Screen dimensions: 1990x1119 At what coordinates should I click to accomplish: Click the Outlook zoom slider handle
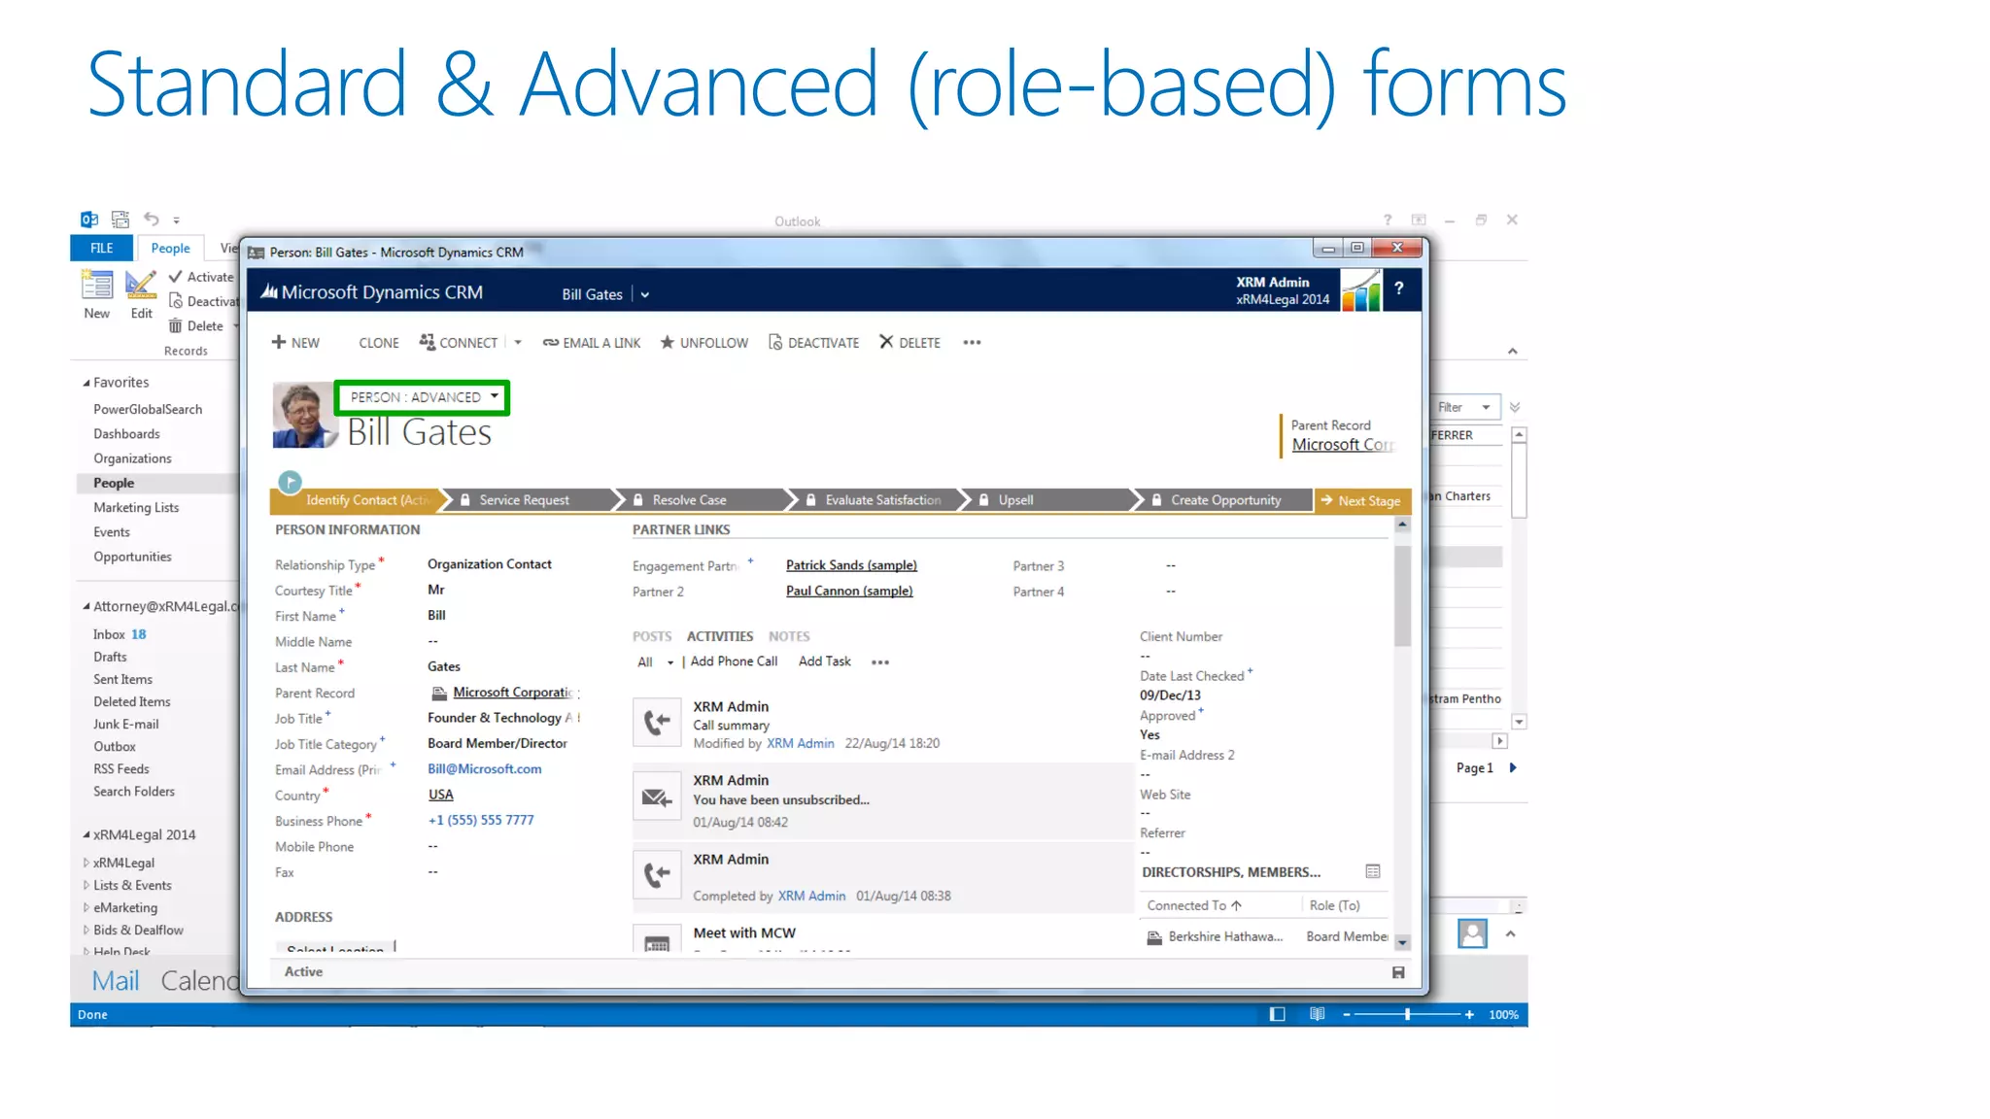(x=1407, y=1014)
